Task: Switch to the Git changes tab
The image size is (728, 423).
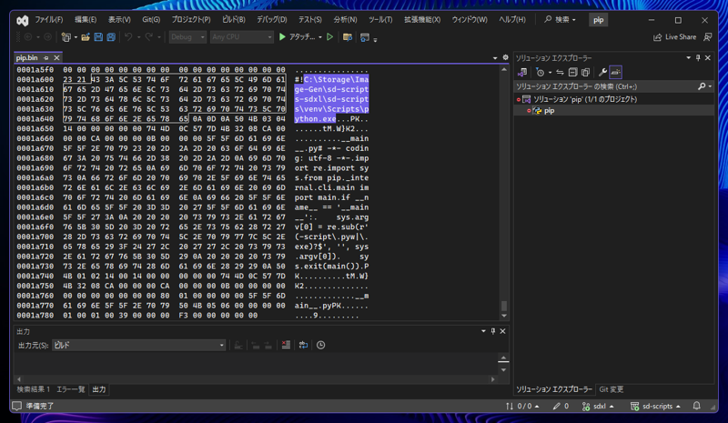Action: [x=611, y=389]
